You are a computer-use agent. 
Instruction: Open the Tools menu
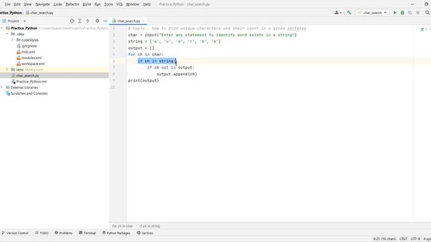click(108, 5)
